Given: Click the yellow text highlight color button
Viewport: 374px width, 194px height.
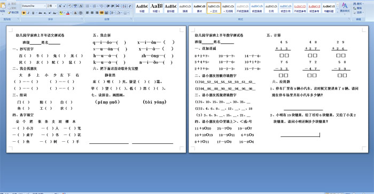Looking at the screenshot, I should pyautogui.click(x=61, y=13).
